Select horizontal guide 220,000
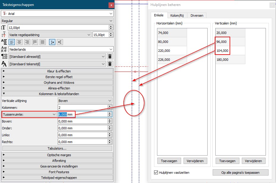 pyautogui.click(x=172, y=51)
